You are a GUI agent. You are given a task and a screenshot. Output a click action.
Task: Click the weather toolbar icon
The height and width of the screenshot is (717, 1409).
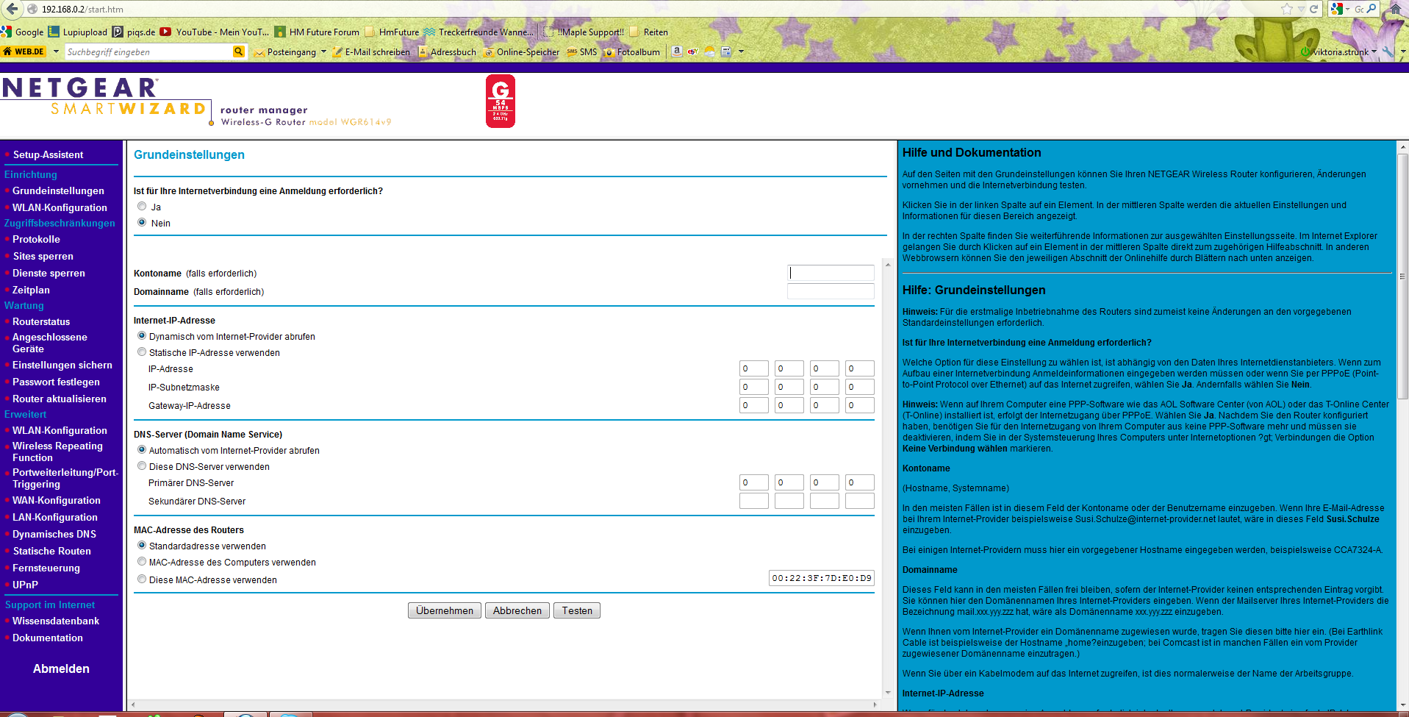click(710, 51)
